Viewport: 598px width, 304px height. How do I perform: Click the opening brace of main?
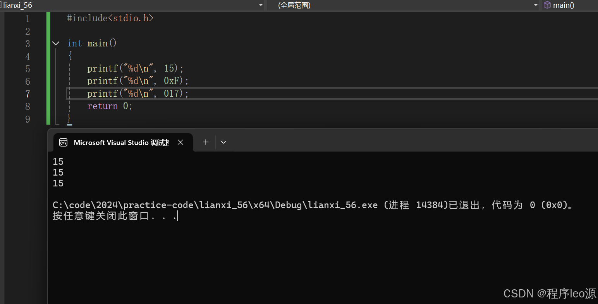(x=70, y=56)
